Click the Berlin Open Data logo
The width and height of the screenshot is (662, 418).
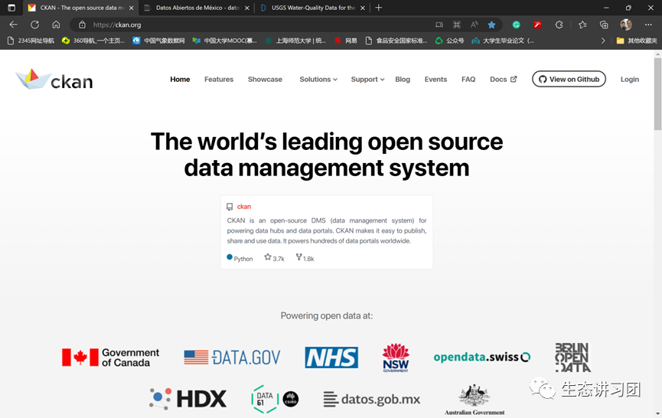(572, 358)
